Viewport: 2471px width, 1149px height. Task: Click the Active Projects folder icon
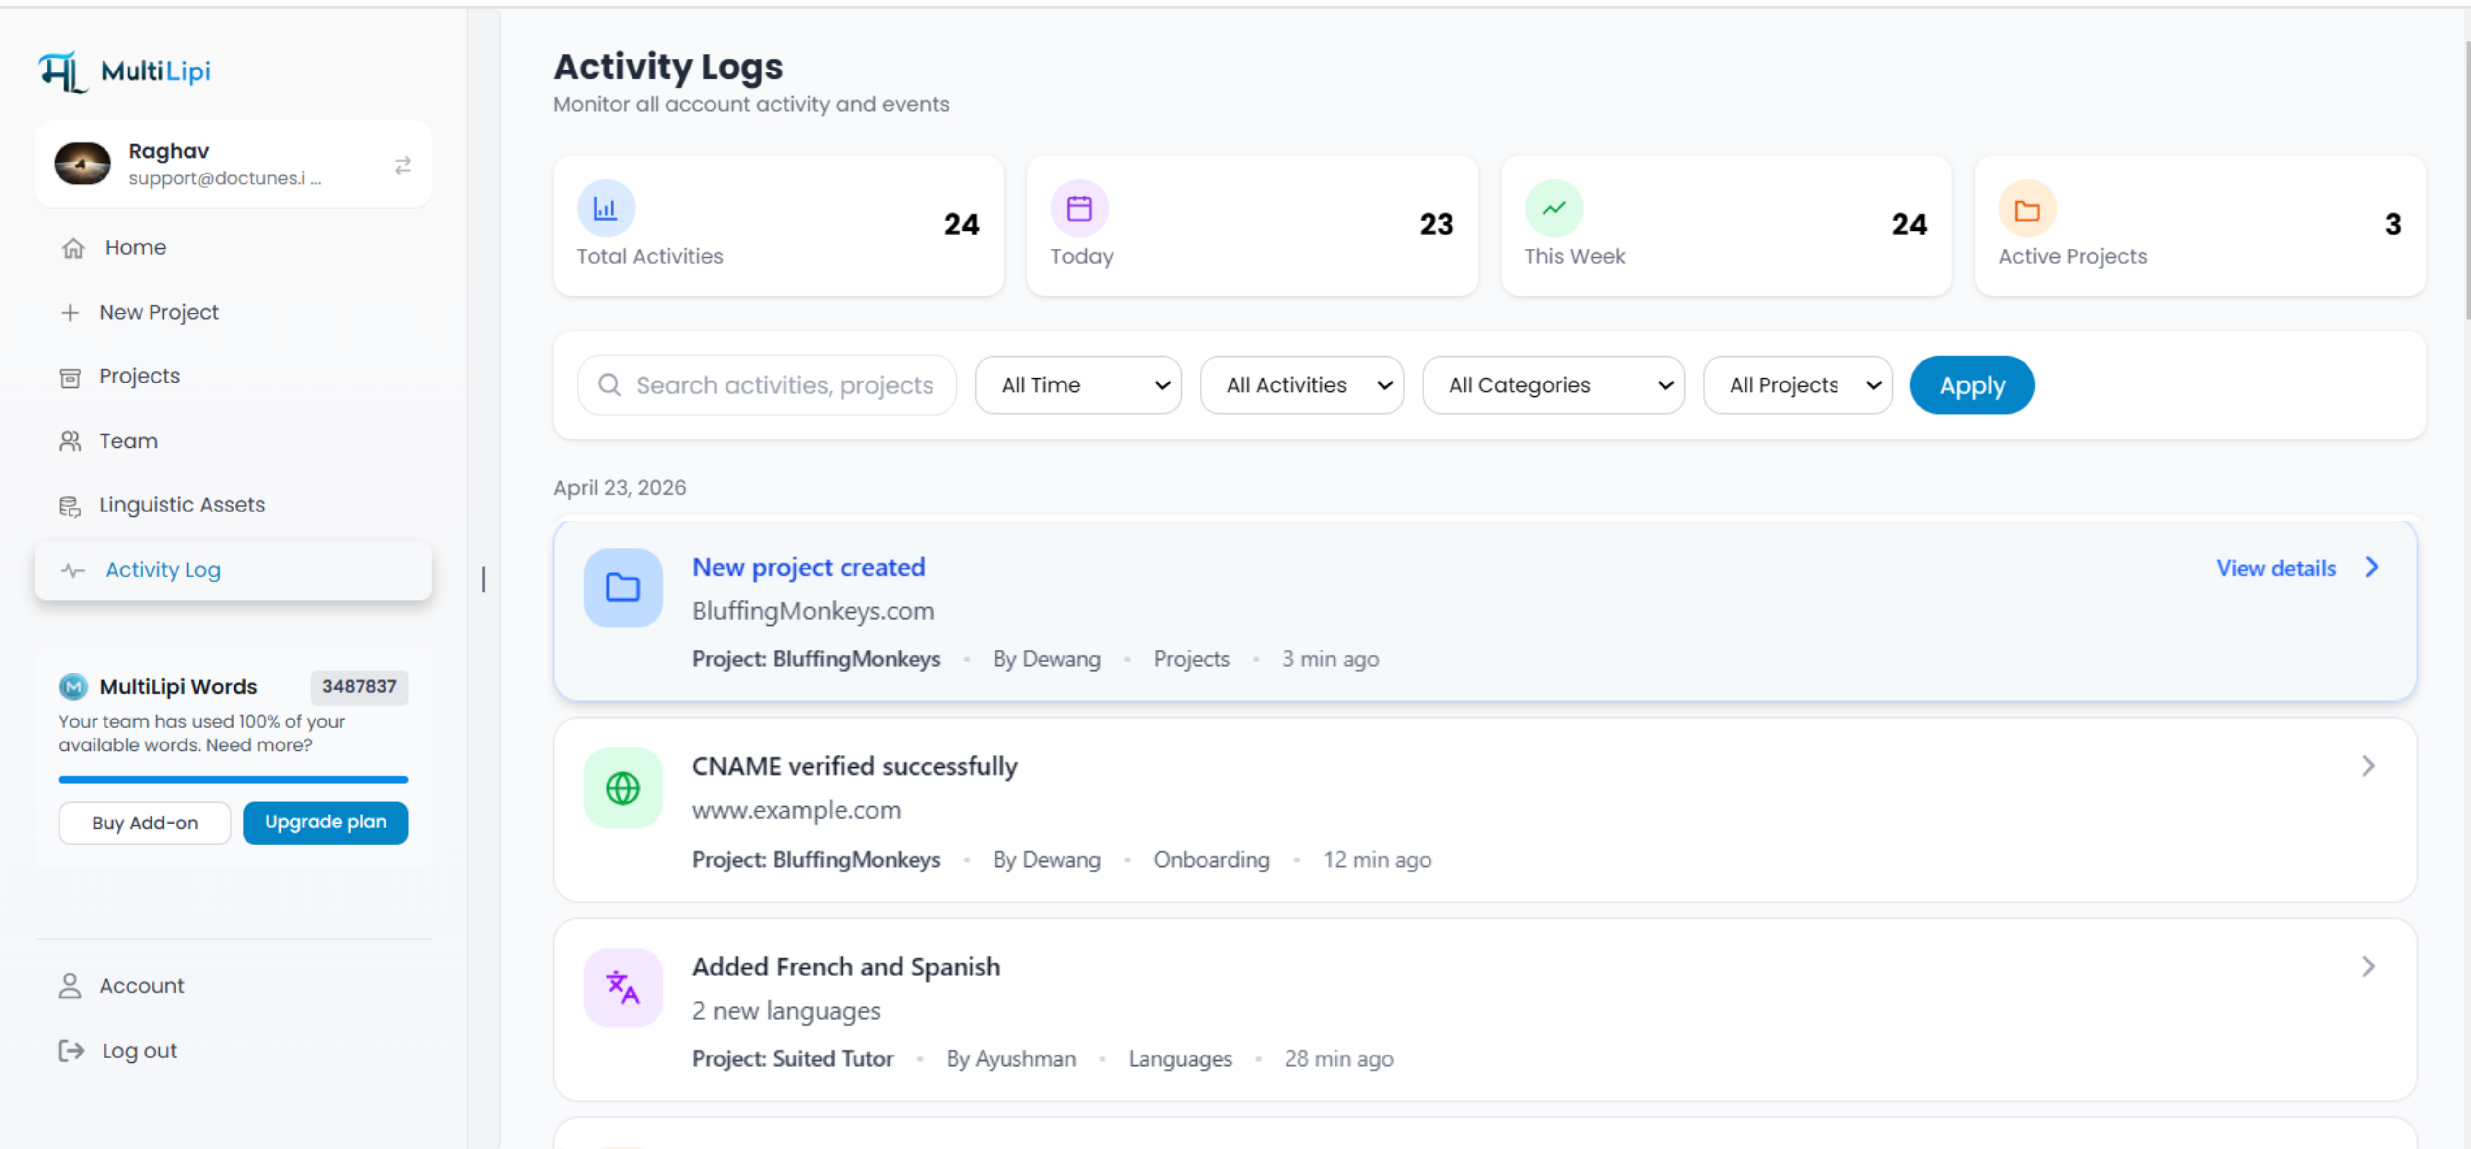click(2027, 208)
